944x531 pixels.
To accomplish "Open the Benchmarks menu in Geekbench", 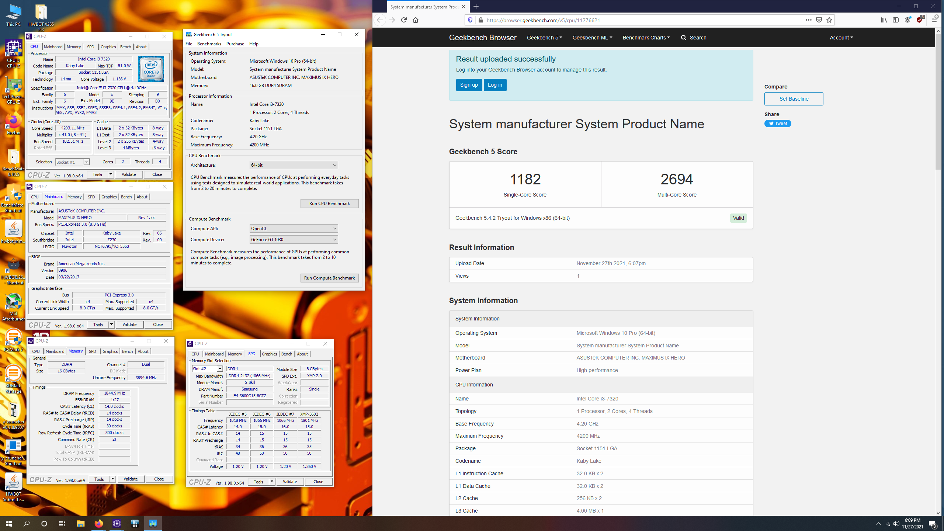I will pyautogui.click(x=209, y=44).
